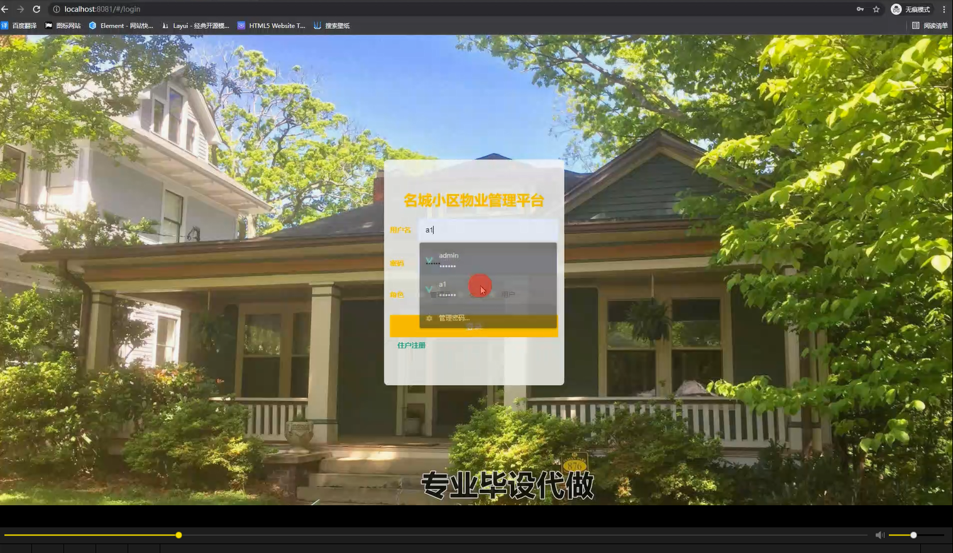Image resolution: width=953 pixels, height=553 pixels.
Task: Open the 阅读清单 reading list
Action: (x=932, y=26)
